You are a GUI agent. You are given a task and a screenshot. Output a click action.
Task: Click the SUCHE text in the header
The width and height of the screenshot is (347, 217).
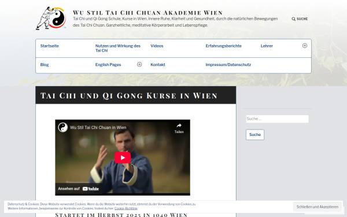(302, 19)
